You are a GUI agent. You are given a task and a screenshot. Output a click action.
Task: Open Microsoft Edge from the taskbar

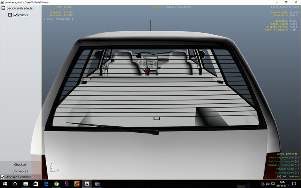(x=46, y=184)
